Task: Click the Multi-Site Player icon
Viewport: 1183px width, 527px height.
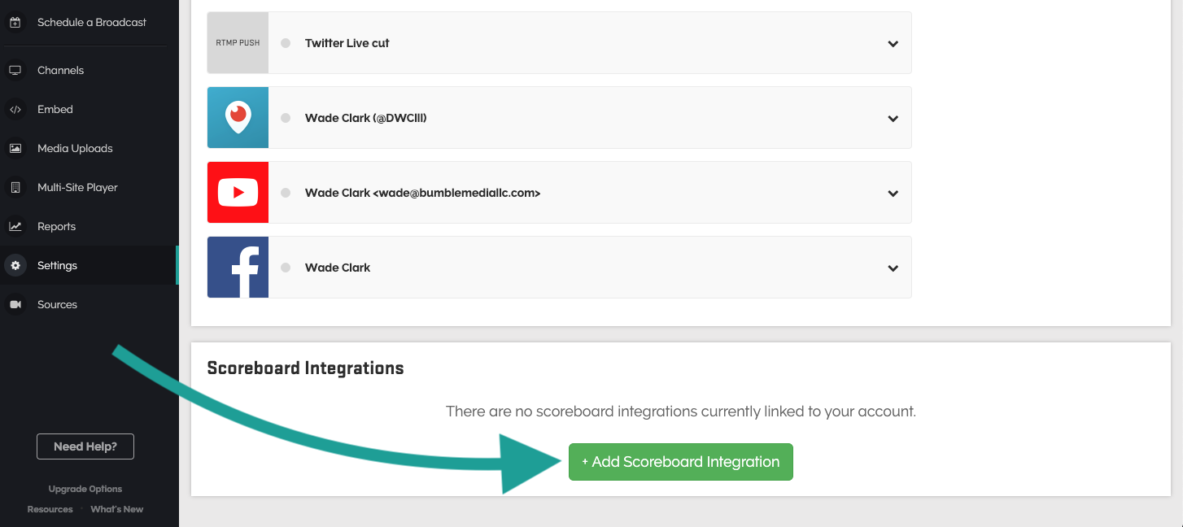Action: click(x=15, y=188)
